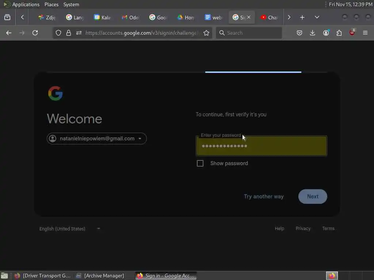Viewport: 374px width, 280px height.
Task: Go back one page in browser
Action: click(9, 33)
